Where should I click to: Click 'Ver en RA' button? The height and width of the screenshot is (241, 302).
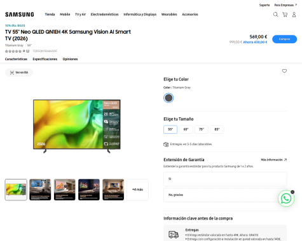(19, 72)
